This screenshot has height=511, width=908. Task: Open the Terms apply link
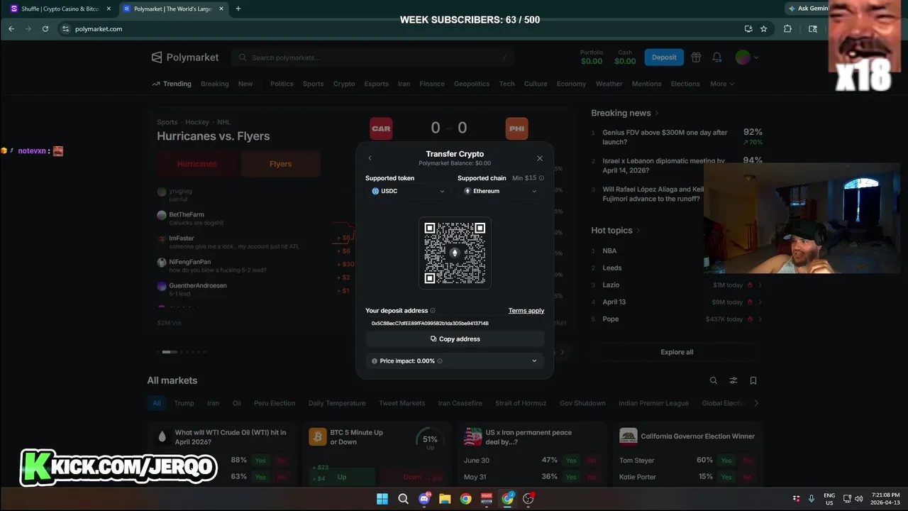pos(526,311)
